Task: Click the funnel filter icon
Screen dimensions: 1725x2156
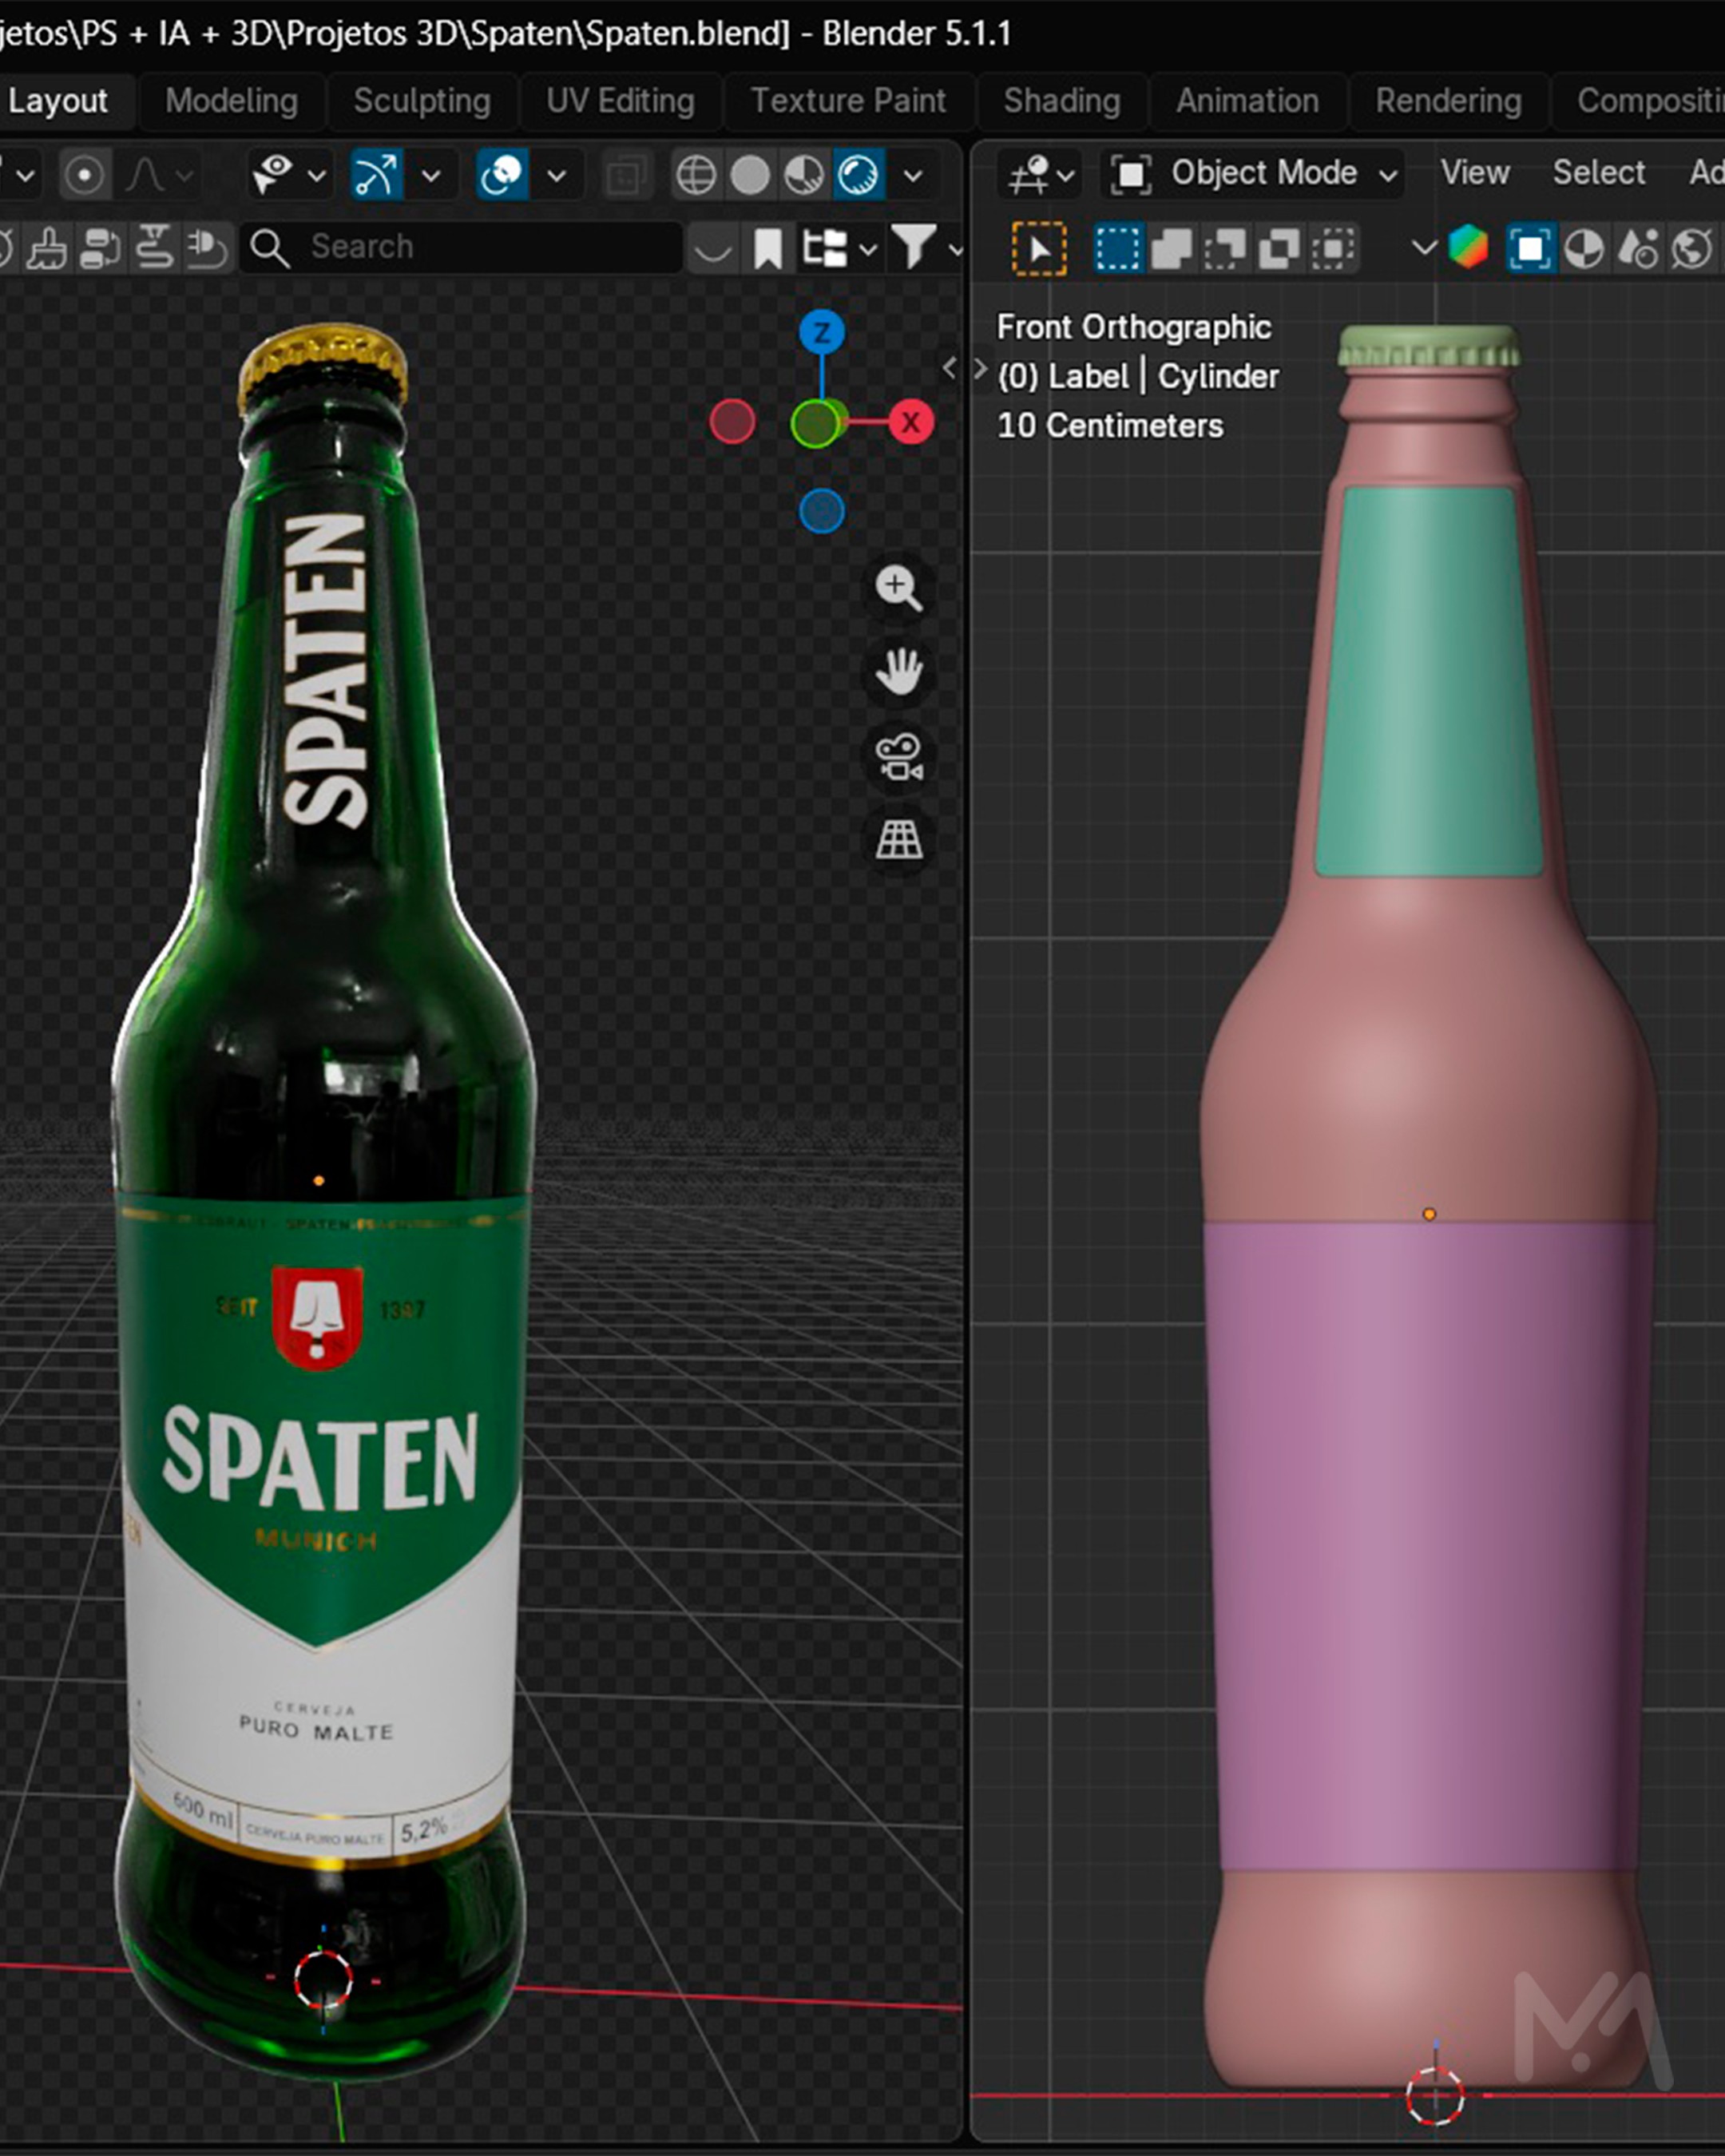Action: [x=914, y=247]
